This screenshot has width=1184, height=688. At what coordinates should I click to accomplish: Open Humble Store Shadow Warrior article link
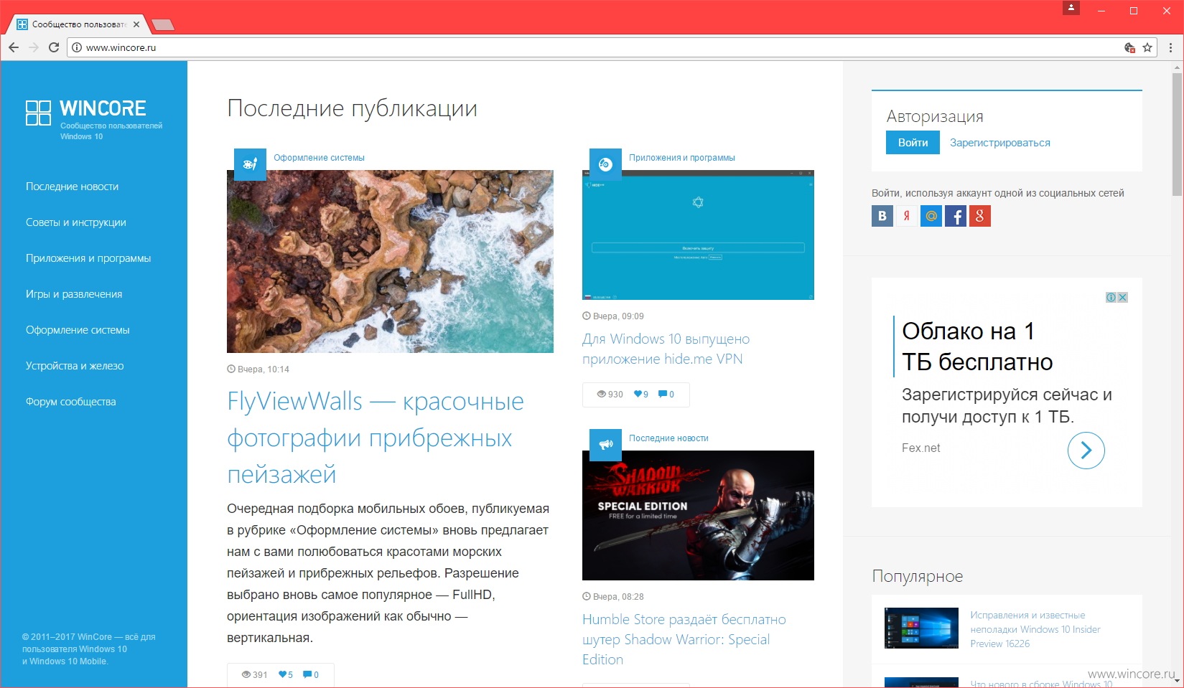[x=684, y=639]
